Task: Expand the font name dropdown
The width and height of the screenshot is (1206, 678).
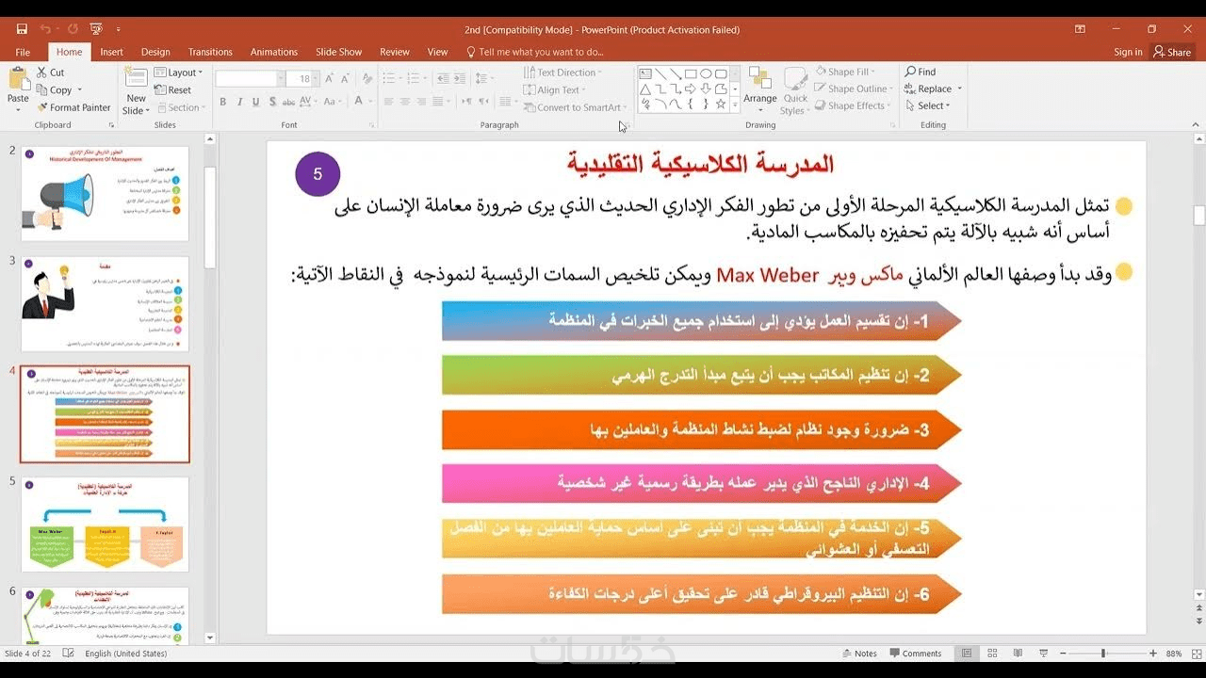Action: click(281, 79)
